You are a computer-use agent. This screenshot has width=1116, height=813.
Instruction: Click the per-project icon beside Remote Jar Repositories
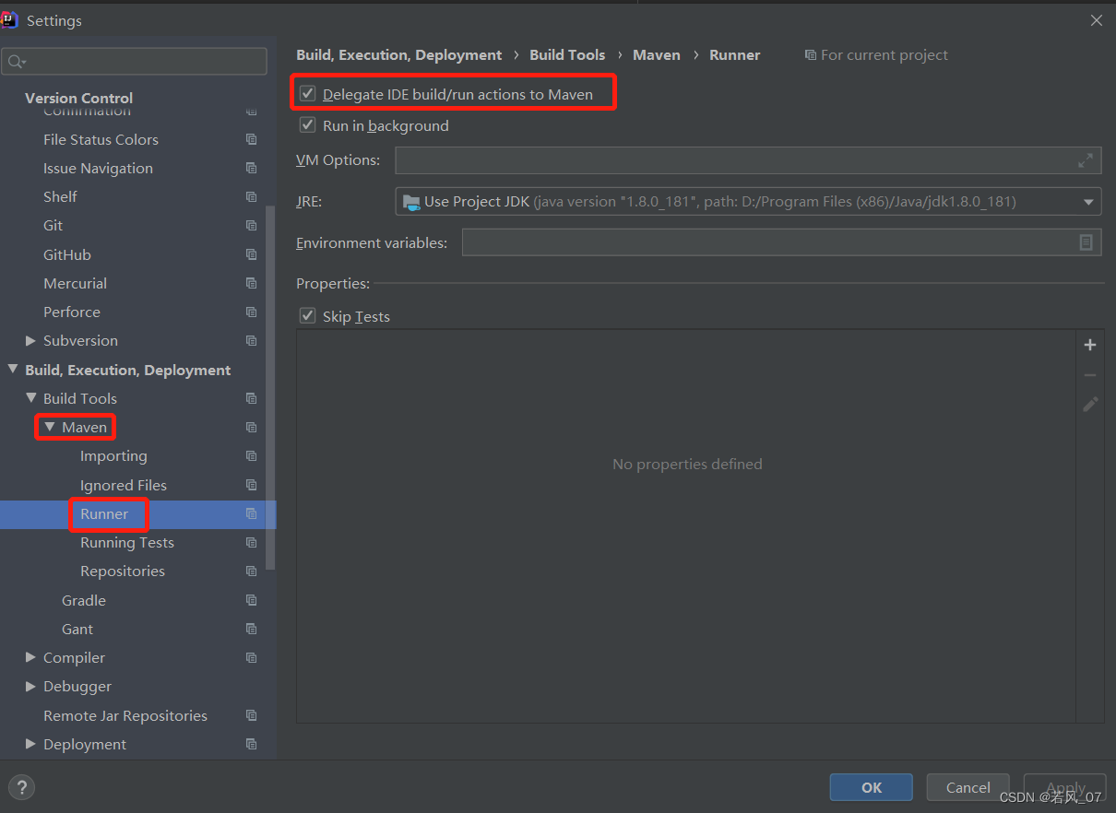click(251, 715)
